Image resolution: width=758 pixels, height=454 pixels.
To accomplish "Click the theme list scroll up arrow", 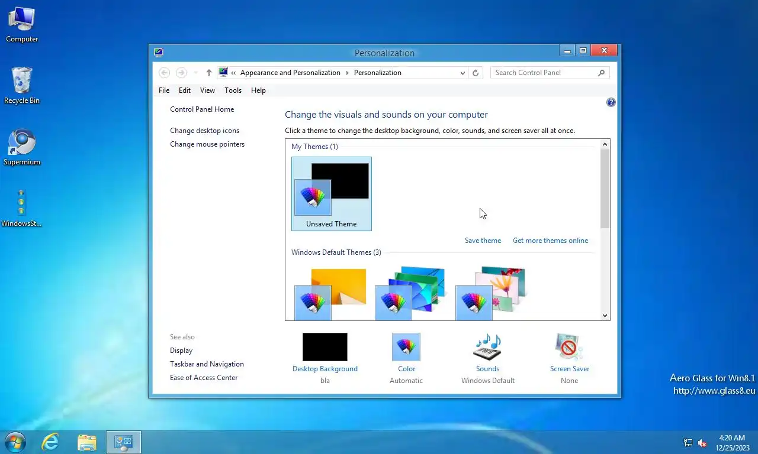I will 605,144.
